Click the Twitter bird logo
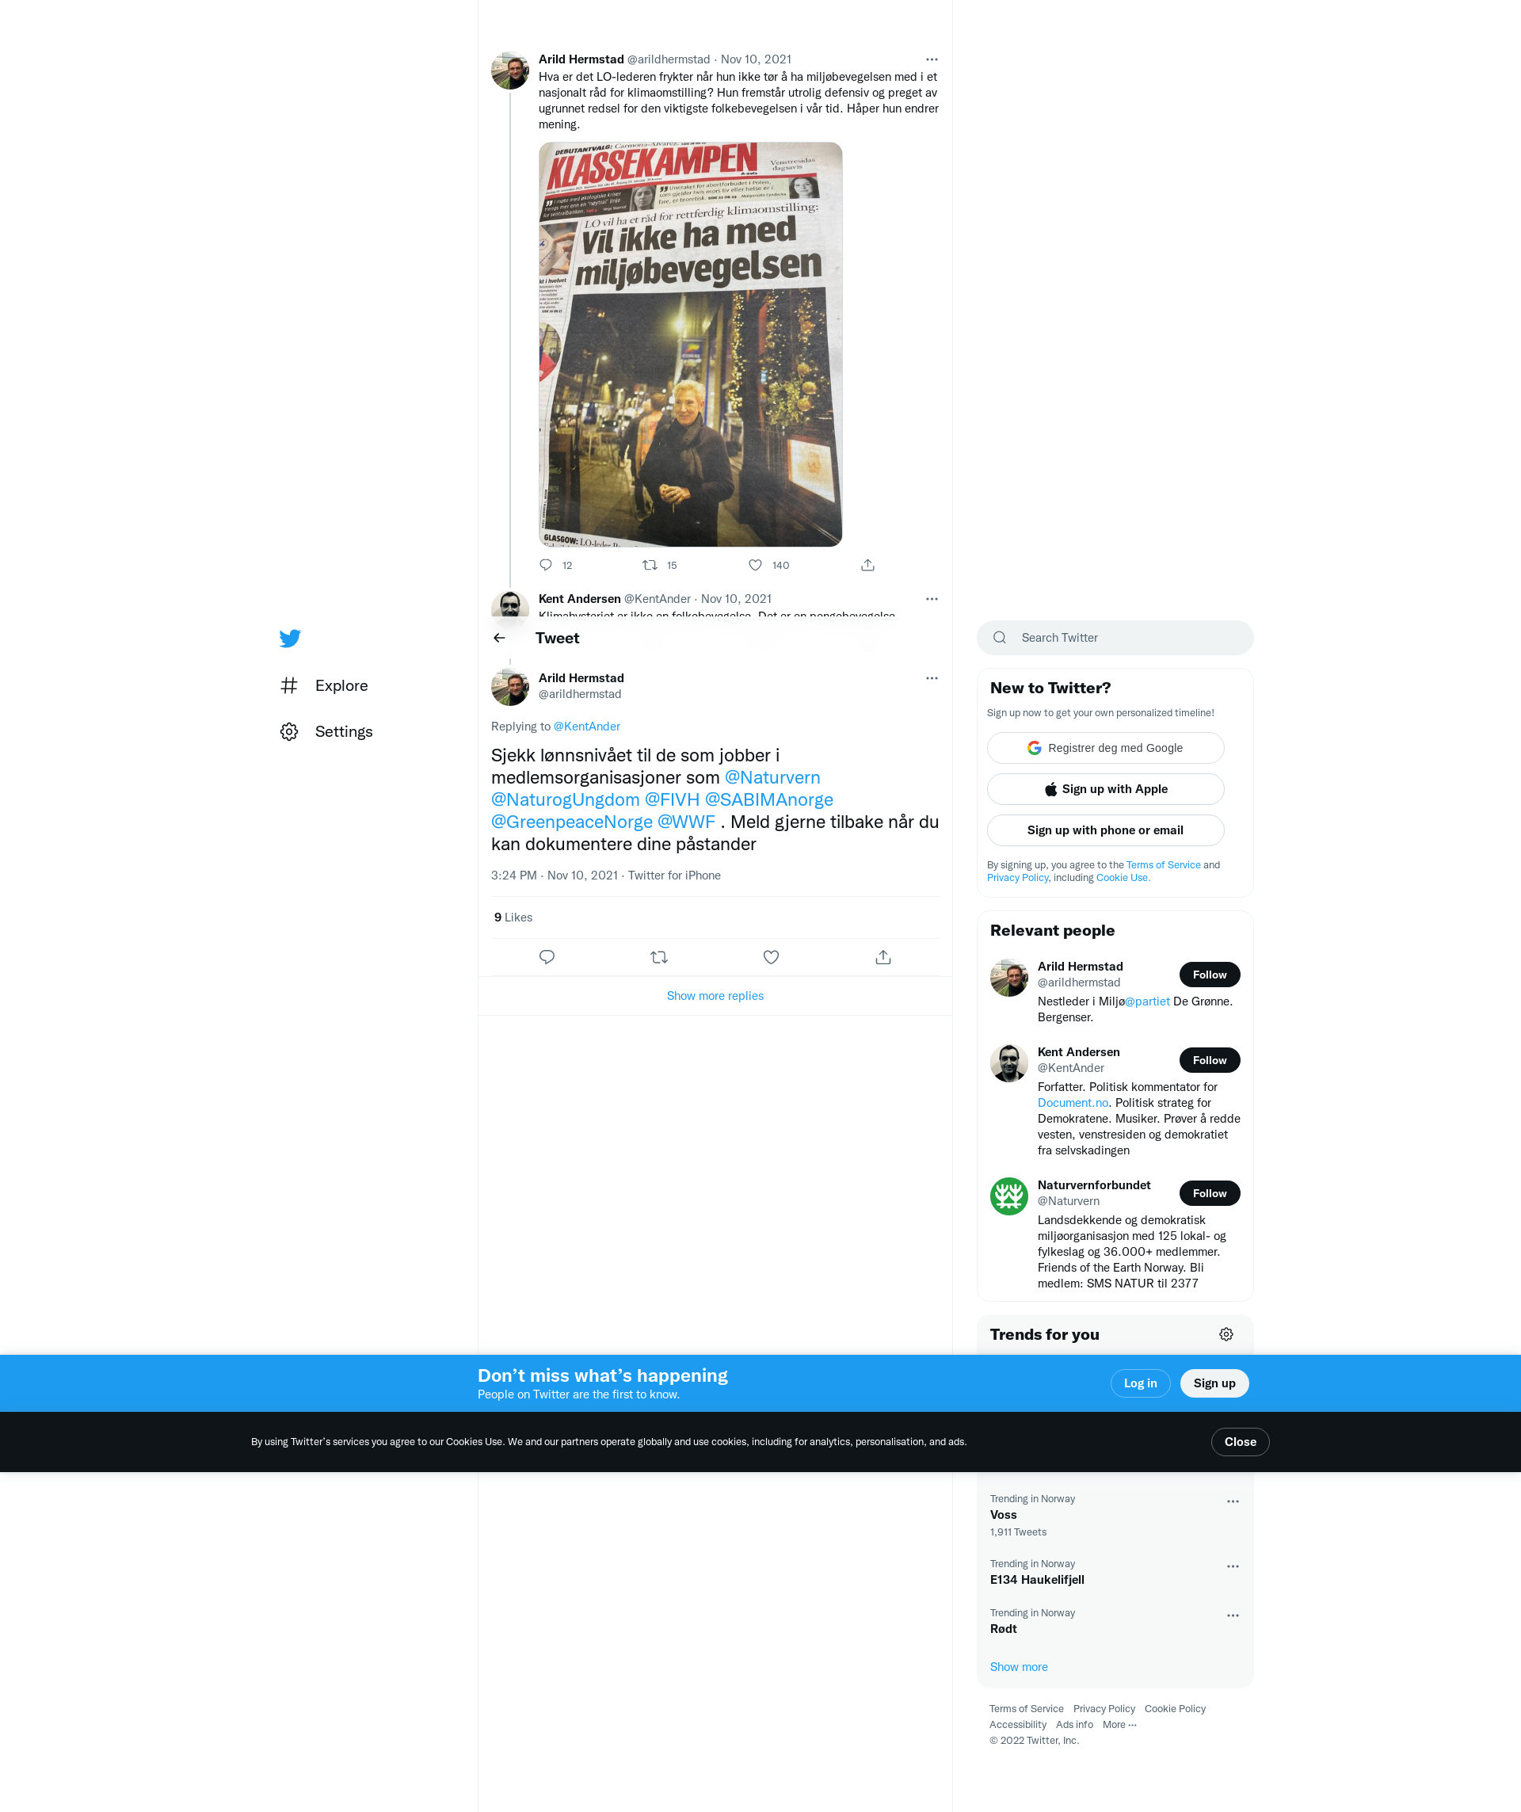Viewport: 1521px width, 1812px height. coord(290,638)
